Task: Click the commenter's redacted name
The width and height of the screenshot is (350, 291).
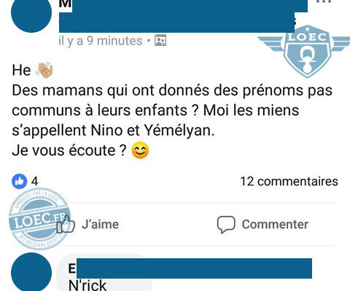Action: pos(190,268)
